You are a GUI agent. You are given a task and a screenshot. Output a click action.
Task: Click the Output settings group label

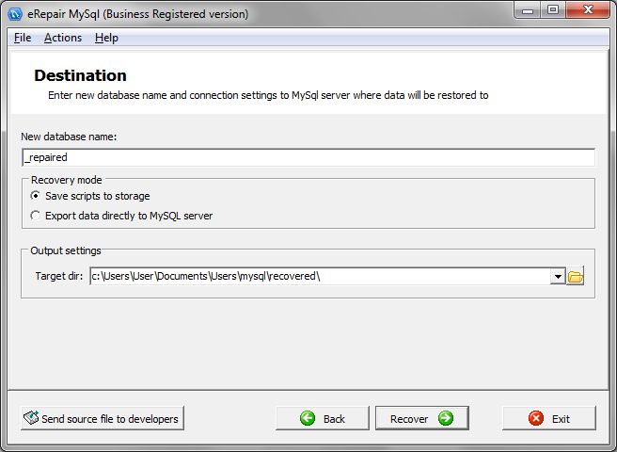coord(66,250)
